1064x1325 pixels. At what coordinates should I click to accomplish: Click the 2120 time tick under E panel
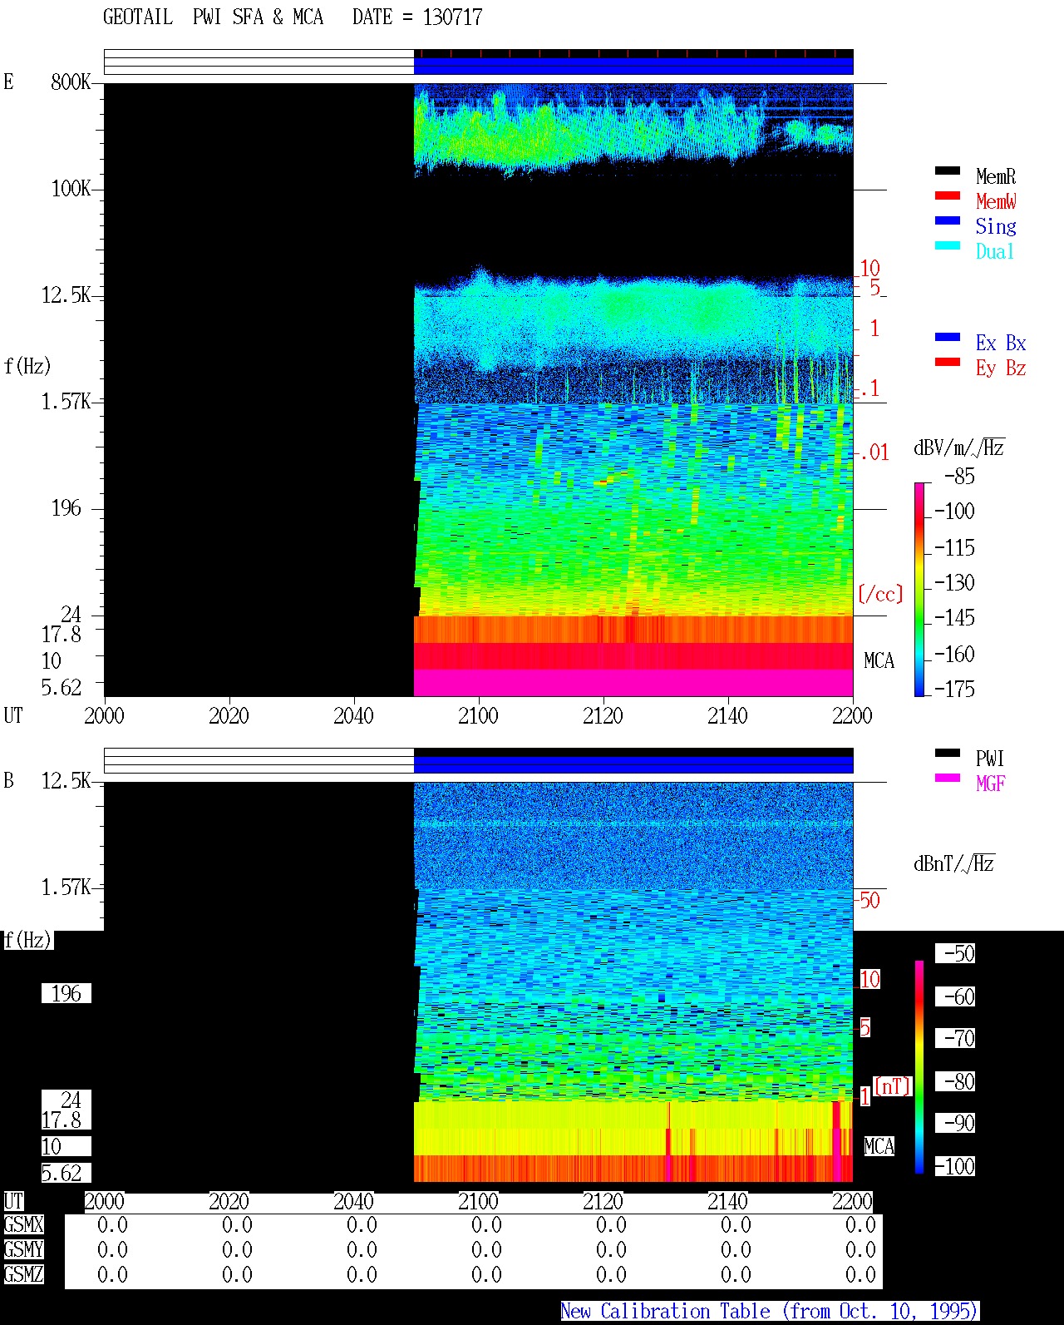pyautogui.click(x=603, y=716)
